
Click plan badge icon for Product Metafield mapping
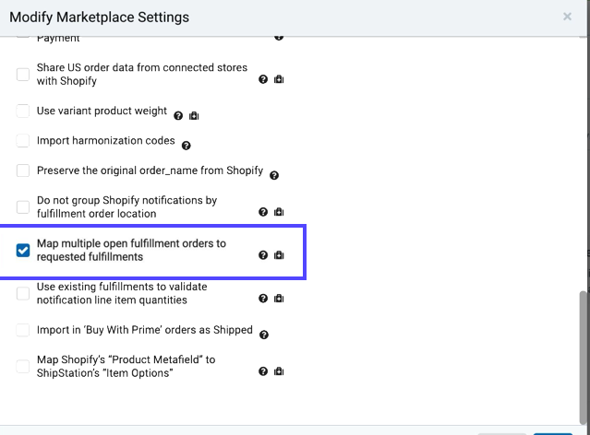click(x=279, y=371)
